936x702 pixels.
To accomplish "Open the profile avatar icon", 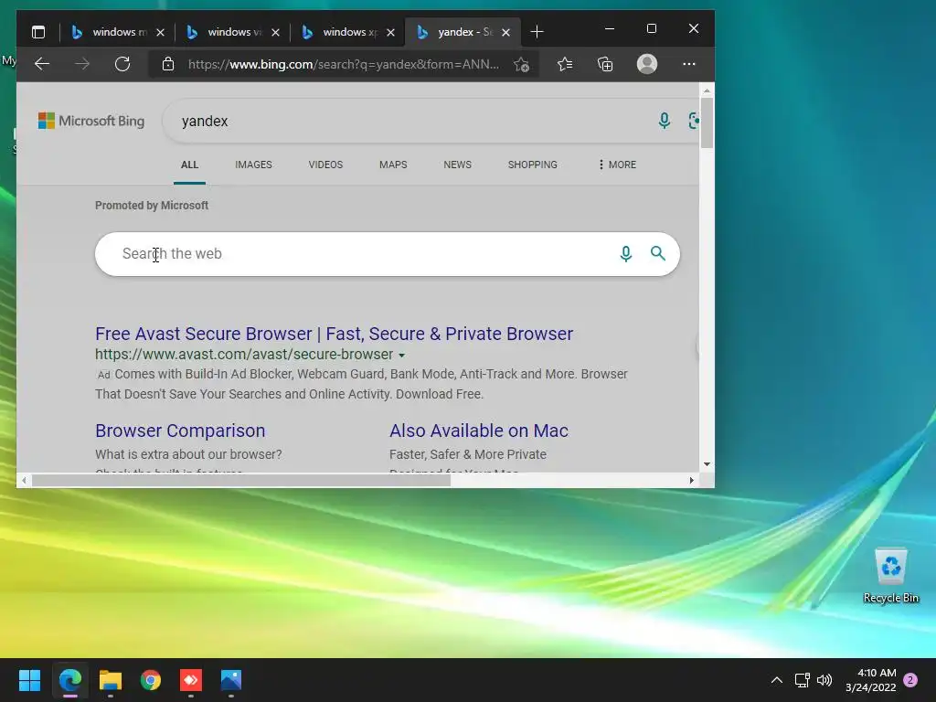I will (x=647, y=64).
